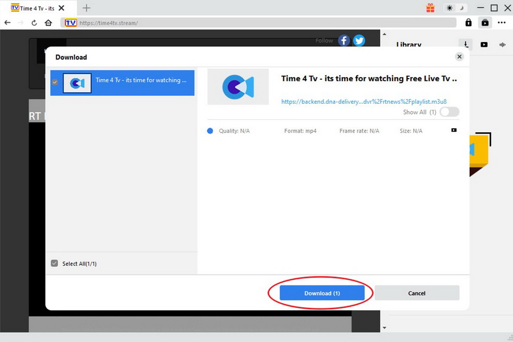The height and width of the screenshot is (342, 513).
Task: Uncheck the Select All(1/1) checkbox
Action: click(54, 263)
